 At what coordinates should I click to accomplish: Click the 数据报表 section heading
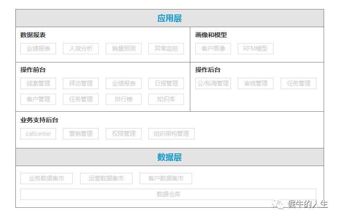point(33,35)
